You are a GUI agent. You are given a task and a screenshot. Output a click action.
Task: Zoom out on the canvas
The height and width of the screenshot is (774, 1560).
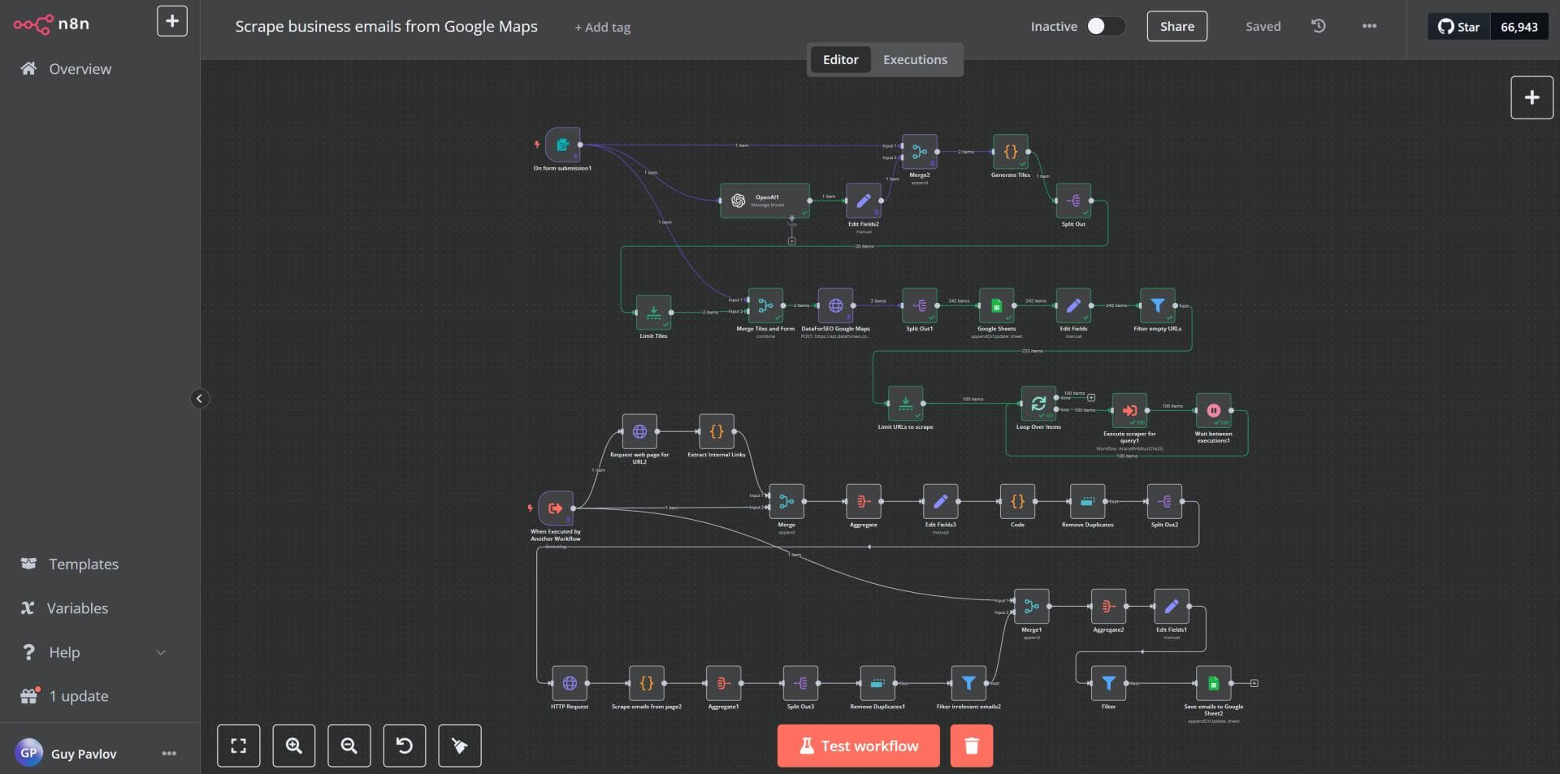tap(349, 746)
